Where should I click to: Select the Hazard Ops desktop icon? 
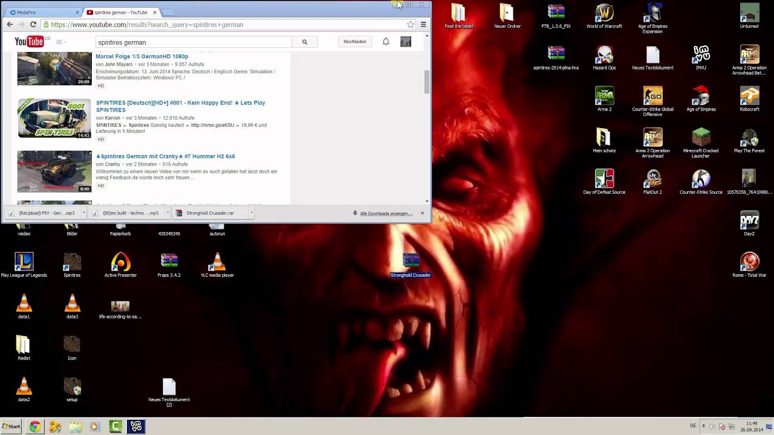604,58
